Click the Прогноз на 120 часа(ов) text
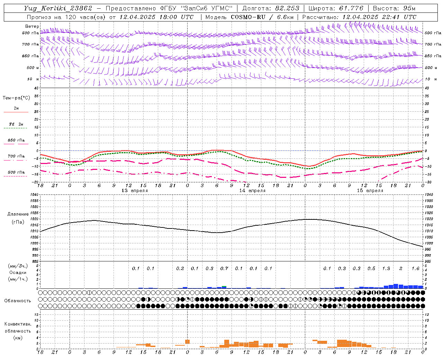443x355 pixels. (67, 17)
